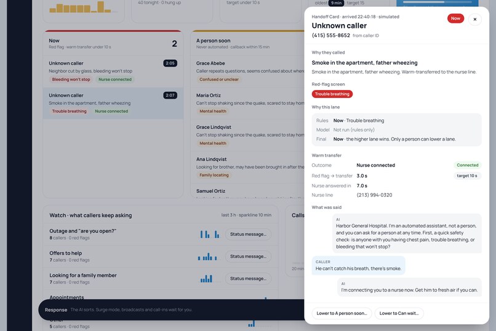This screenshot has width=496, height=331.
Task: Click the caller phone number (415) 555-8652
Action: pyautogui.click(x=331, y=36)
